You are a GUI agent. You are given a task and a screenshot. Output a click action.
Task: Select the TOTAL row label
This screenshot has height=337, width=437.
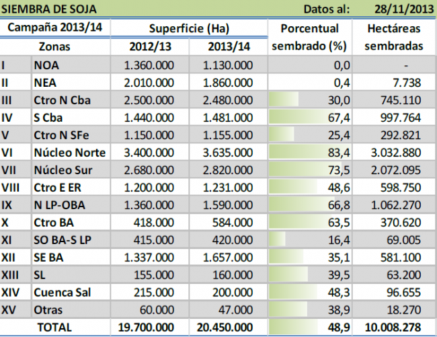coord(56,326)
